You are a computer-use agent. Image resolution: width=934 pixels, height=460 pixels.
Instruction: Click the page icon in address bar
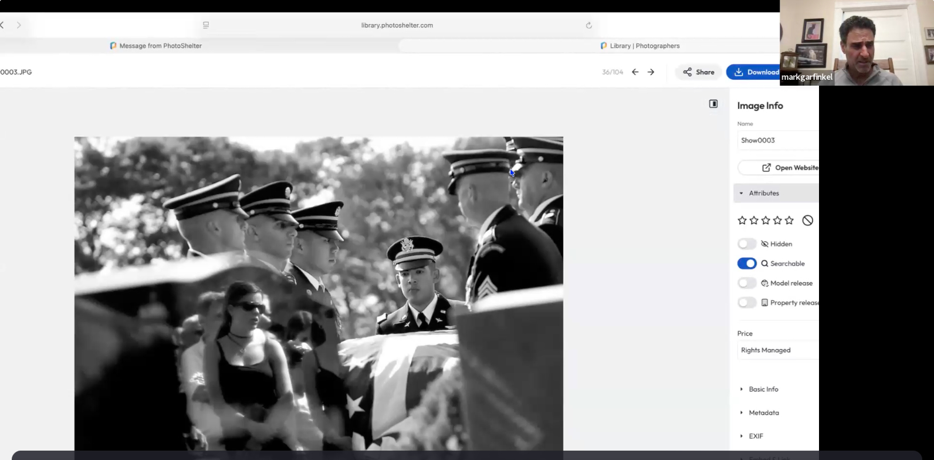click(206, 25)
